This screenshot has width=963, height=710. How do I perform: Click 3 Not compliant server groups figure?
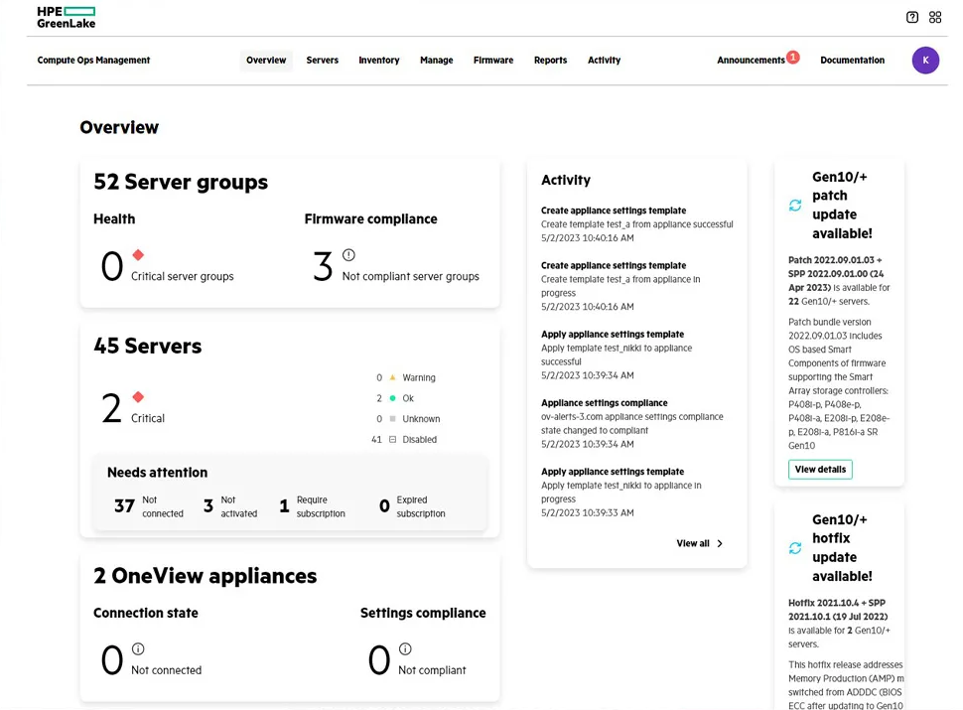coord(323,266)
